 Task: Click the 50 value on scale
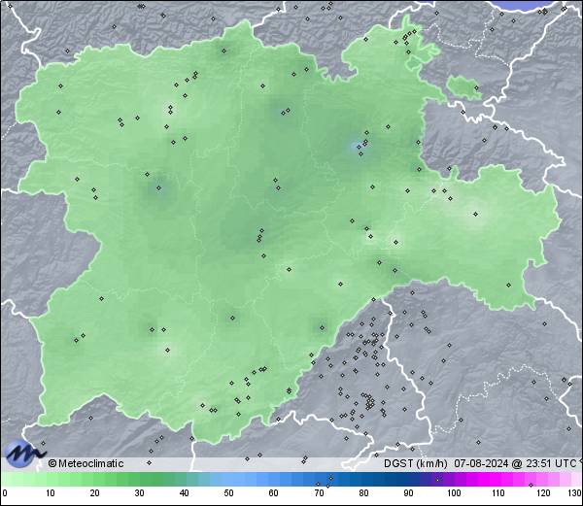228,493
